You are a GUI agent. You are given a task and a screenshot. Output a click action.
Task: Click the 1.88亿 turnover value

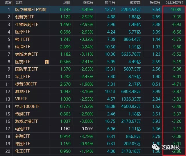point(135,17)
